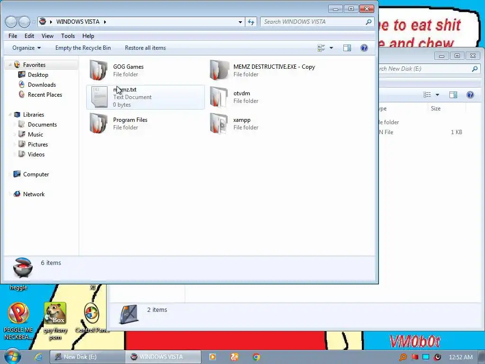Click the Recent Places icon in sidebar
The width and height of the screenshot is (485, 364).
(22, 94)
